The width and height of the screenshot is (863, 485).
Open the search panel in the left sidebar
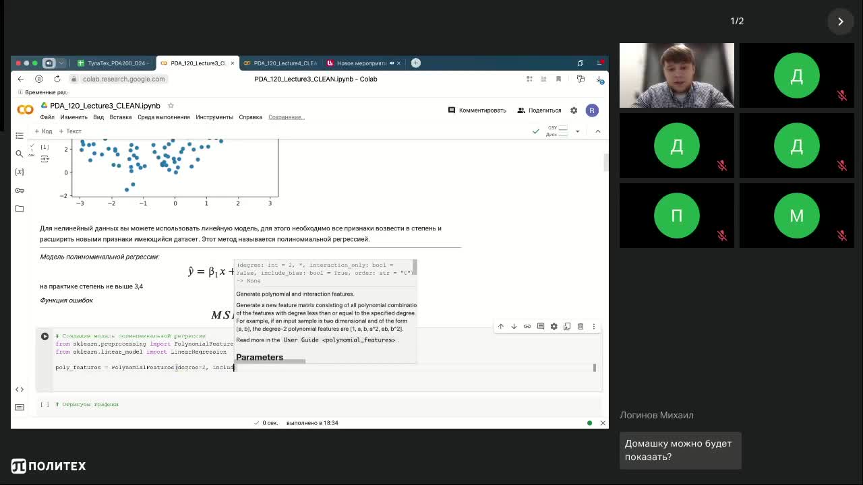click(20, 154)
